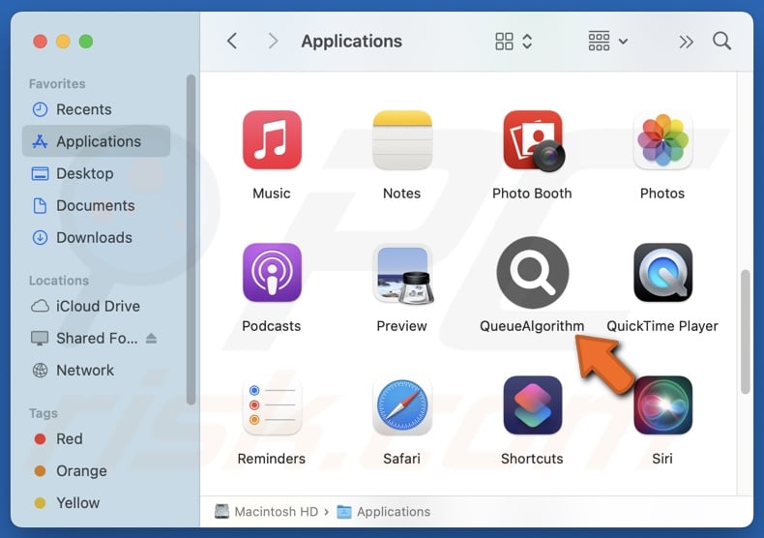Click the QueueAlgorithm name label
764x538 pixels.
[532, 326]
